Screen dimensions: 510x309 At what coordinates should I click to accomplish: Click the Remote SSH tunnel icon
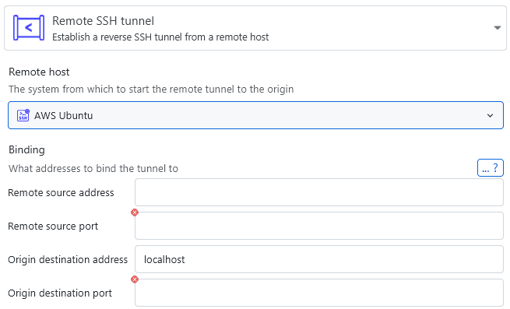pos(29,28)
